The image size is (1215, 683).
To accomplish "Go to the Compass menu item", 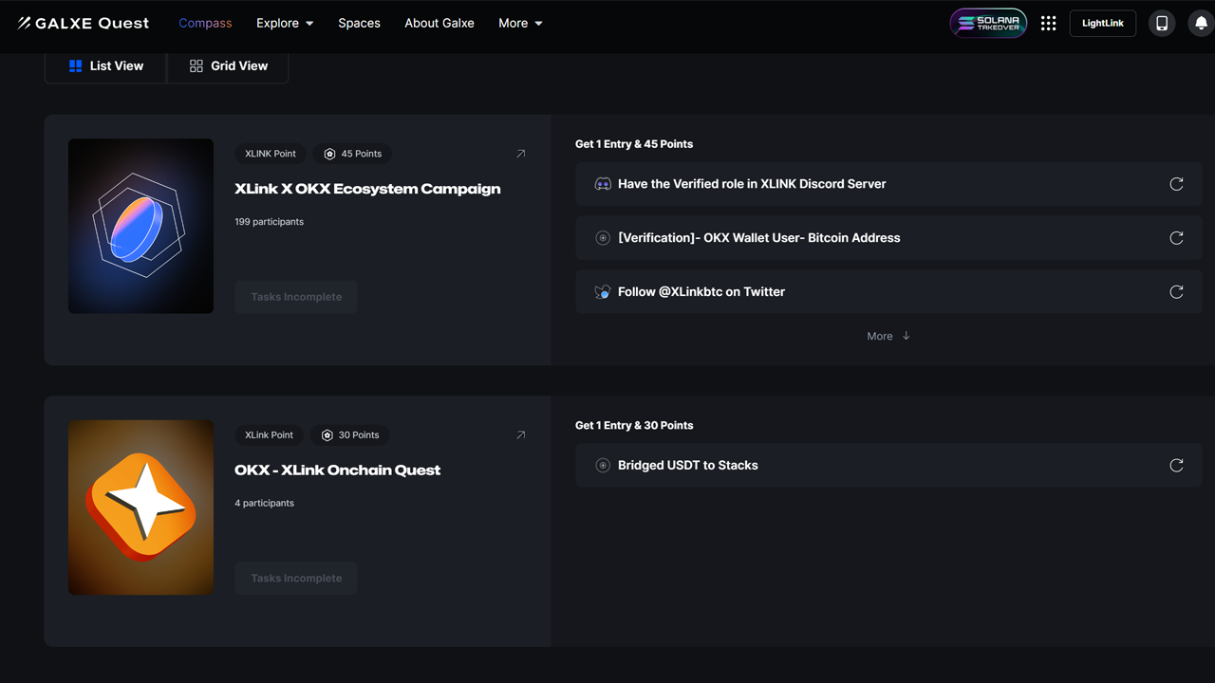I will (x=205, y=23).
